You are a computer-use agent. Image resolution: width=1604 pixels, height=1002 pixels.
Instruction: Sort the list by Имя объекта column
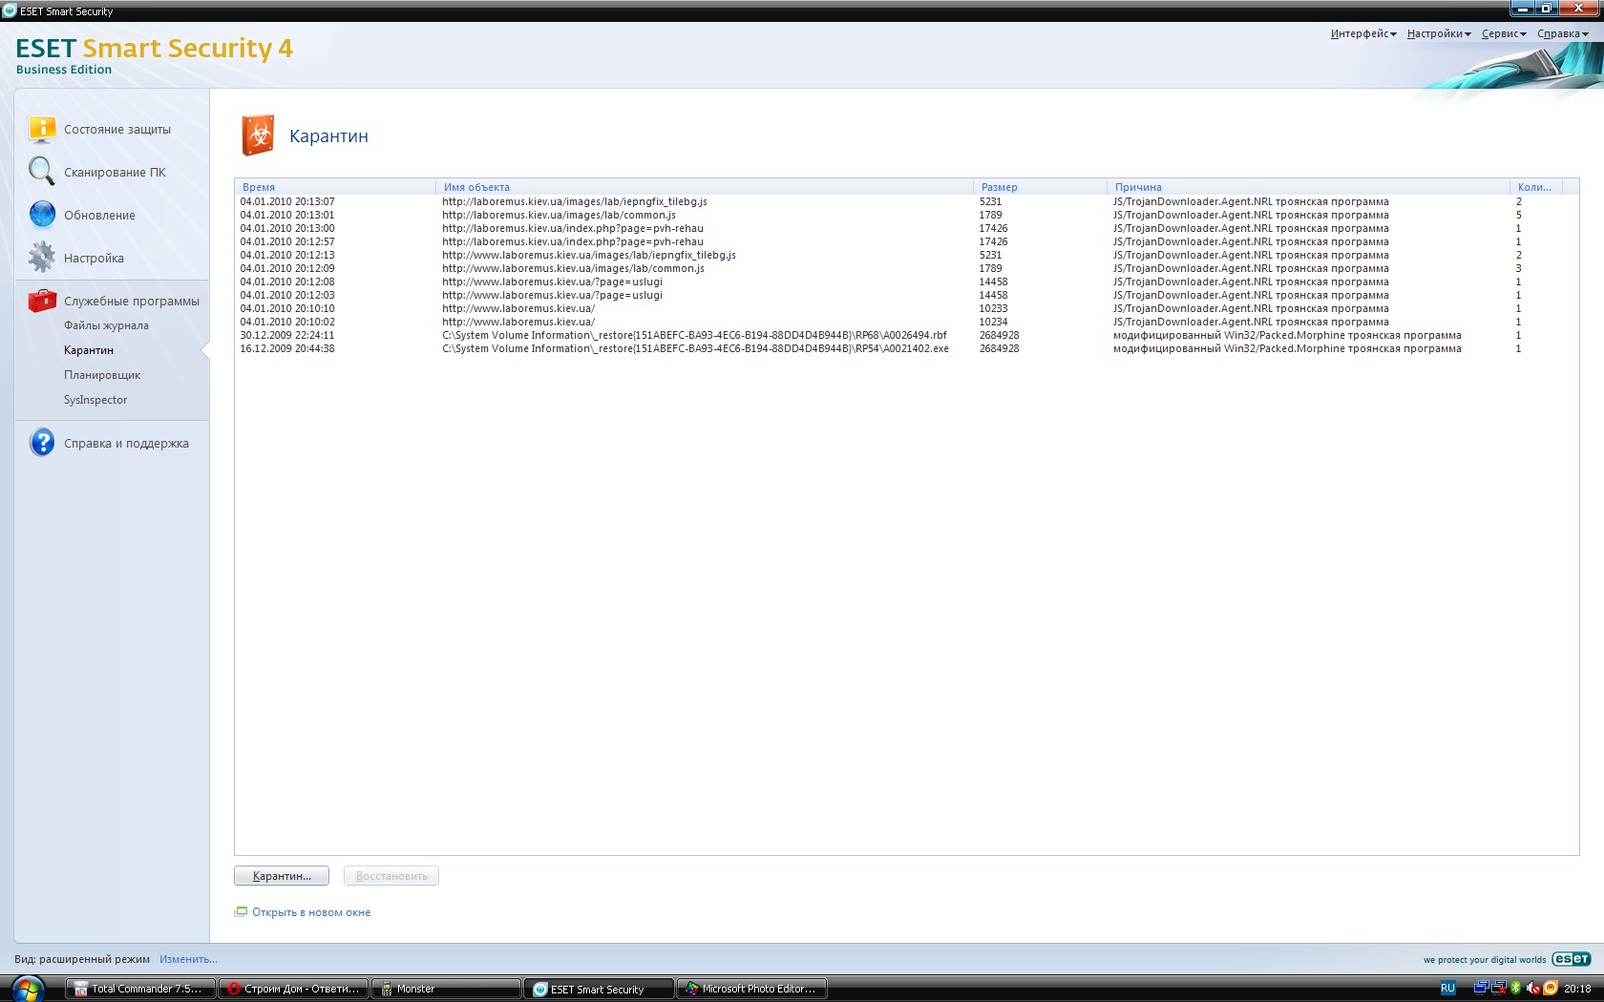pos(705,187)
